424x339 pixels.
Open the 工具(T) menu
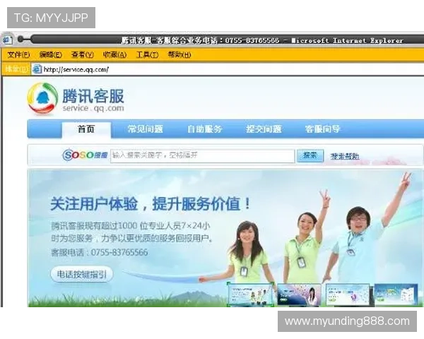(147, 55)
